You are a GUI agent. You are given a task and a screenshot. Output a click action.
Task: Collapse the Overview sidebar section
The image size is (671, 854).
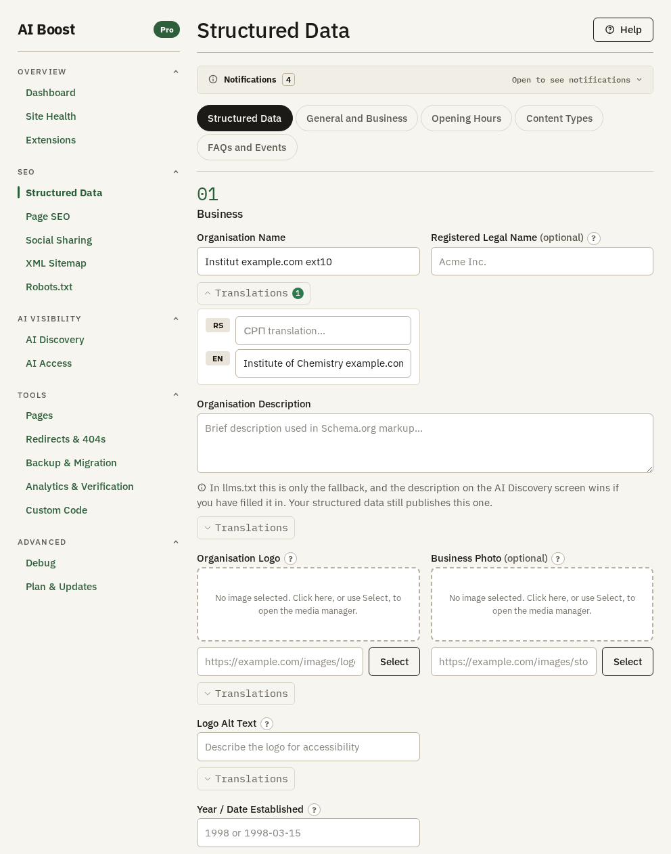point(176,72)
